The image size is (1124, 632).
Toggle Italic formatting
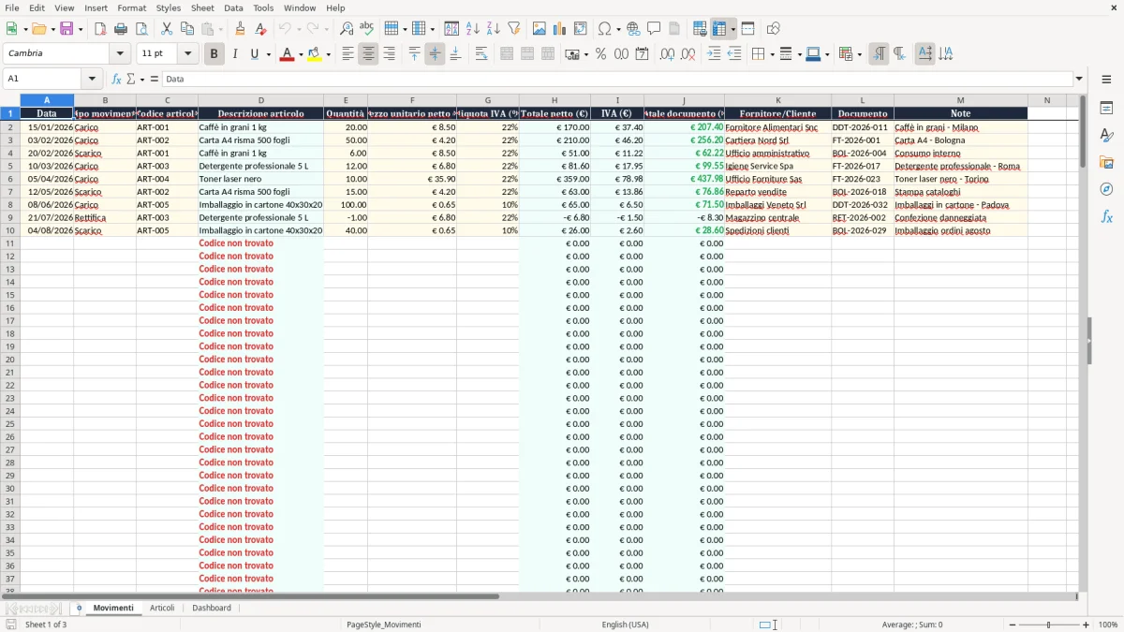point(235,54)
